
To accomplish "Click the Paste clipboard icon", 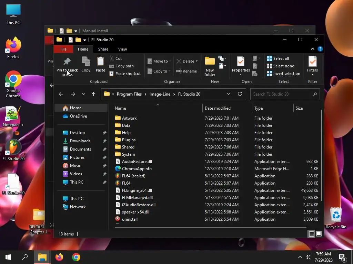I will [x=100, y=62].
